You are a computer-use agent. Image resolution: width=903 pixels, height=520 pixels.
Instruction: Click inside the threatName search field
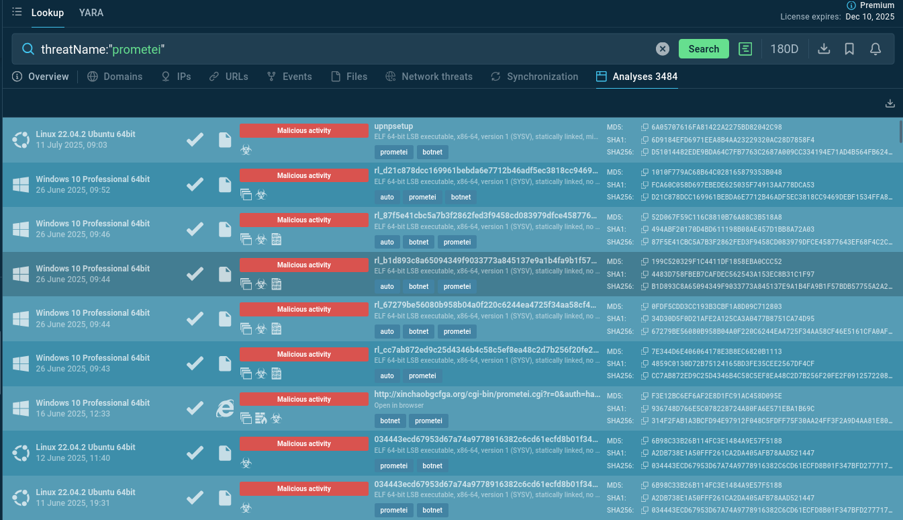[336, 49]
